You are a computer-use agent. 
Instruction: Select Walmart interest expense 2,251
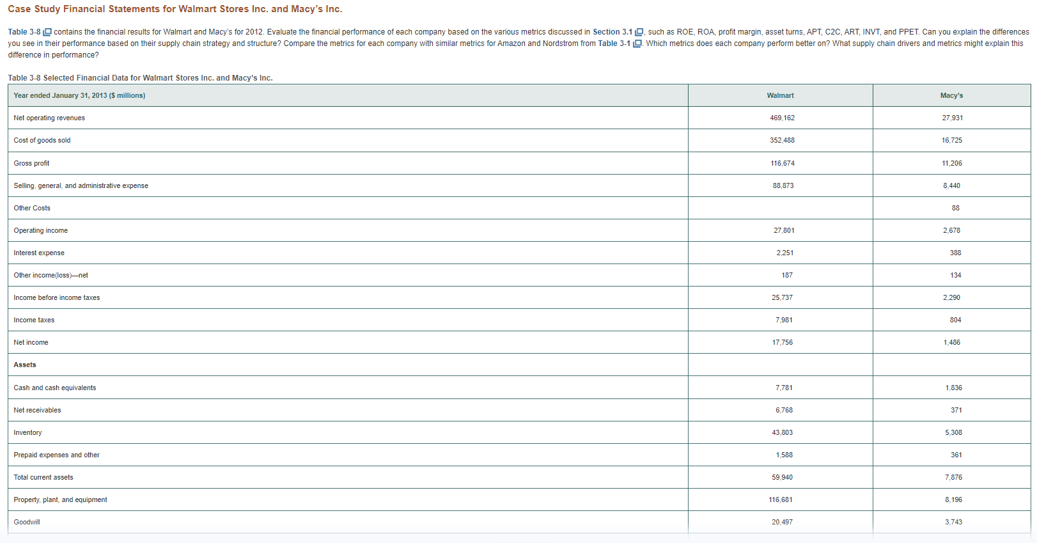tap(785, 253)
